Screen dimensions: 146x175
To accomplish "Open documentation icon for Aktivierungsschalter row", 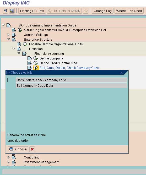I will point(14,30).
